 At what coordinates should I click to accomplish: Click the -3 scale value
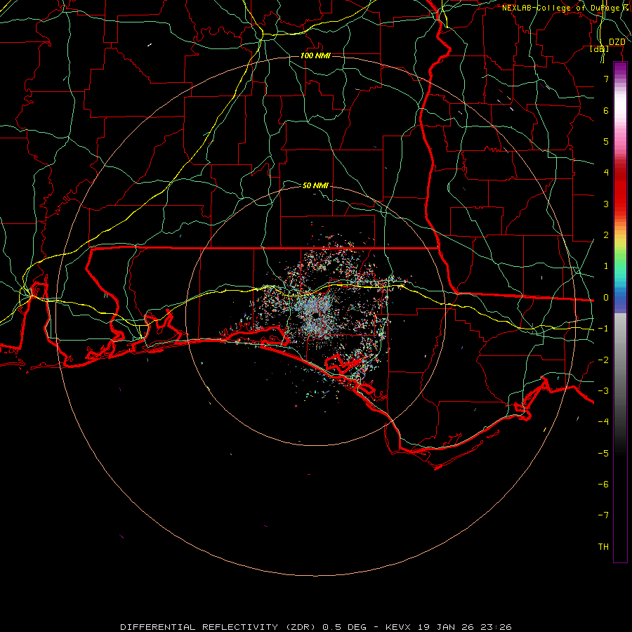click(603, 391)
